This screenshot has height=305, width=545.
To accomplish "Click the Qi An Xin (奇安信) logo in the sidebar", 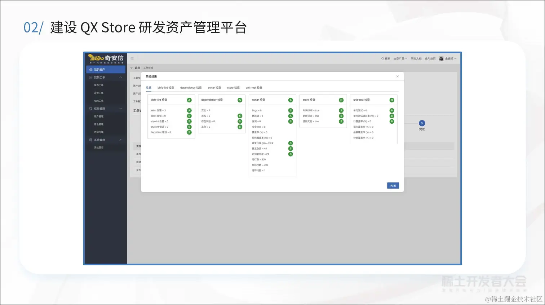I will (x=106, y=59).
